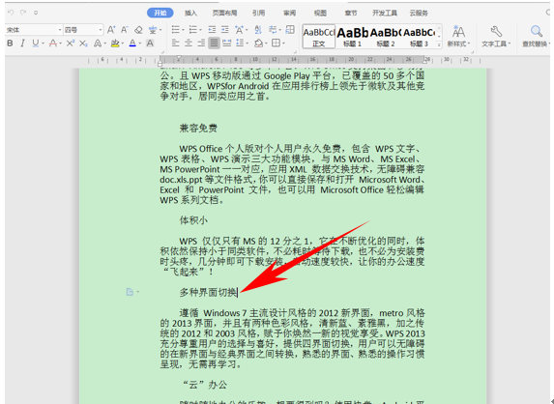This screenshot has height=404, width=554.
Task: Click the borders icon
Action: click(x=276, y=43)
